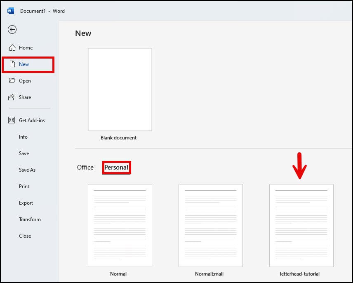Click the New page icon in sidebar
Viewport: 353px width, 283px height.
(12, 64)
